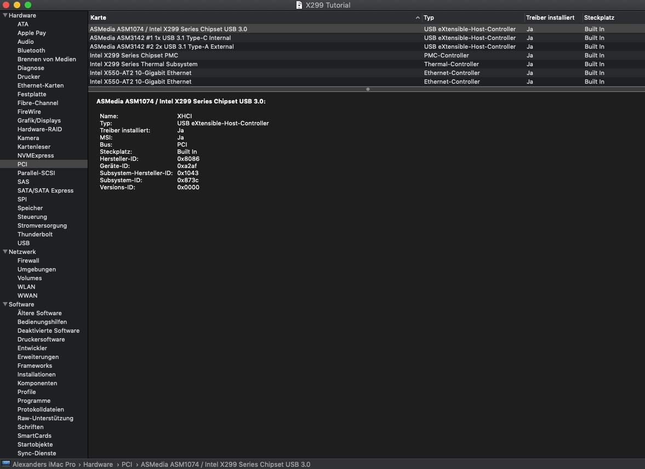This screenshot has height=469, width=645.
Task: Show Speicher information
Action: tap(30, 208)
